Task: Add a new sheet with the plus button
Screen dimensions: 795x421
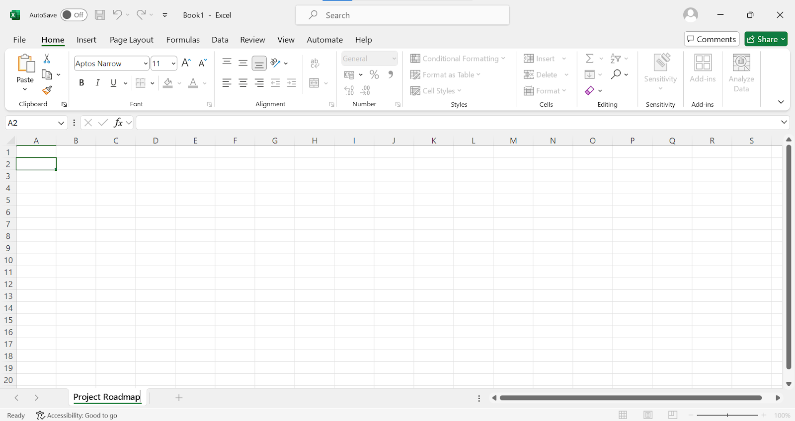Action: [179, 398]
